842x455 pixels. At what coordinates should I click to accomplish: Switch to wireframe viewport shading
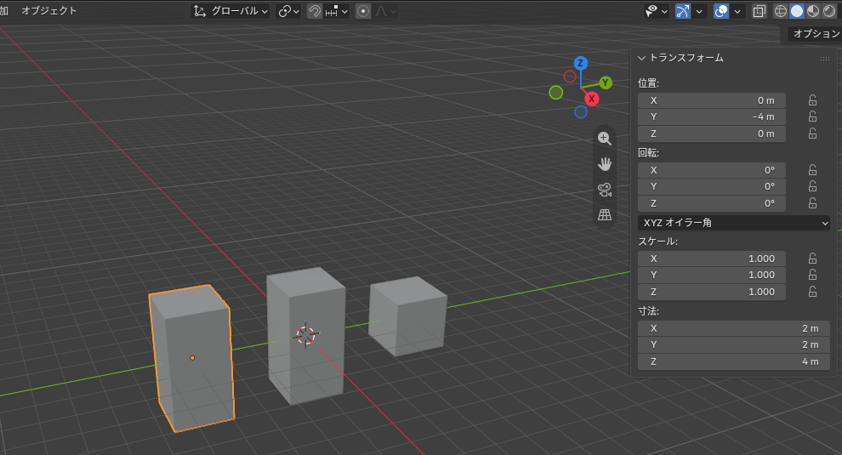(x=780, y=11)
